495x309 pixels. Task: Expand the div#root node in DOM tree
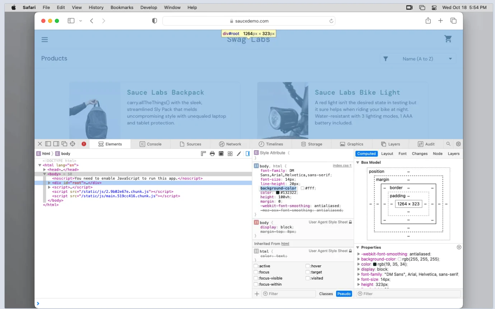(50, 182)
